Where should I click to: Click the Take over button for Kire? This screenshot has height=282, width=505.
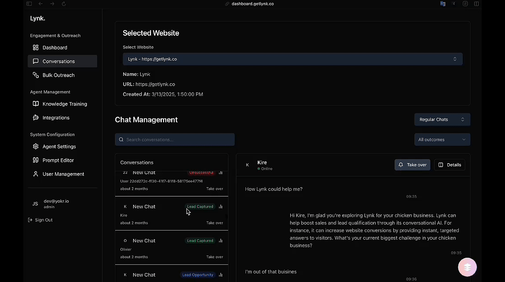pyautogui.click(x=412, y=165)
